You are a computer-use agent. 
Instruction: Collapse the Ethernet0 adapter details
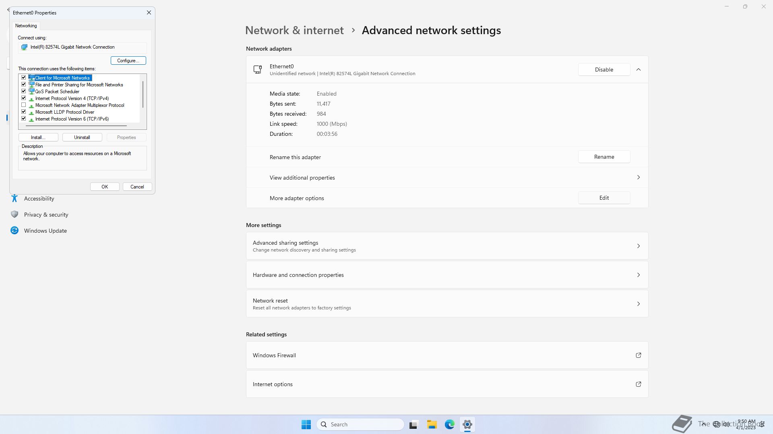pos(638,70)
